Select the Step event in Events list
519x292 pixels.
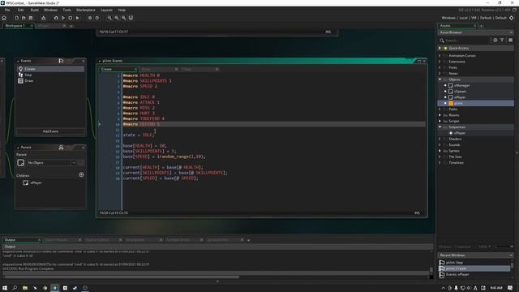(50, 75)
